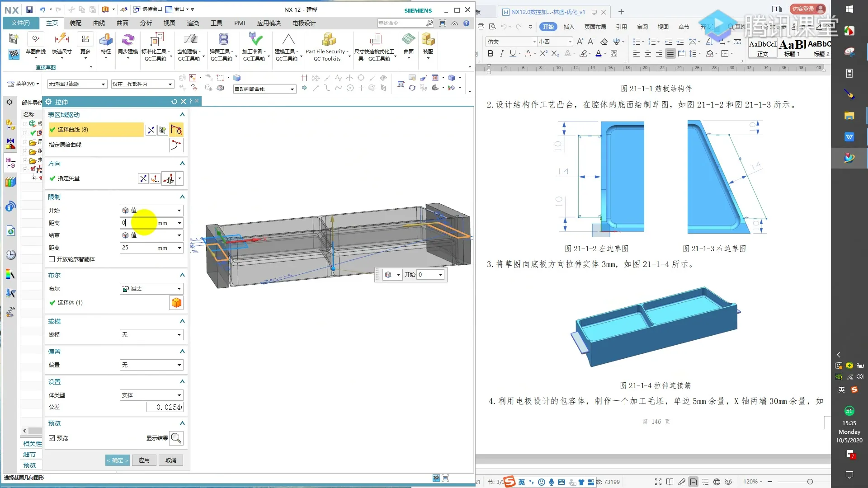Click the Word zoom slider handle
The image size is (868, 488).
tap(810, 482)
